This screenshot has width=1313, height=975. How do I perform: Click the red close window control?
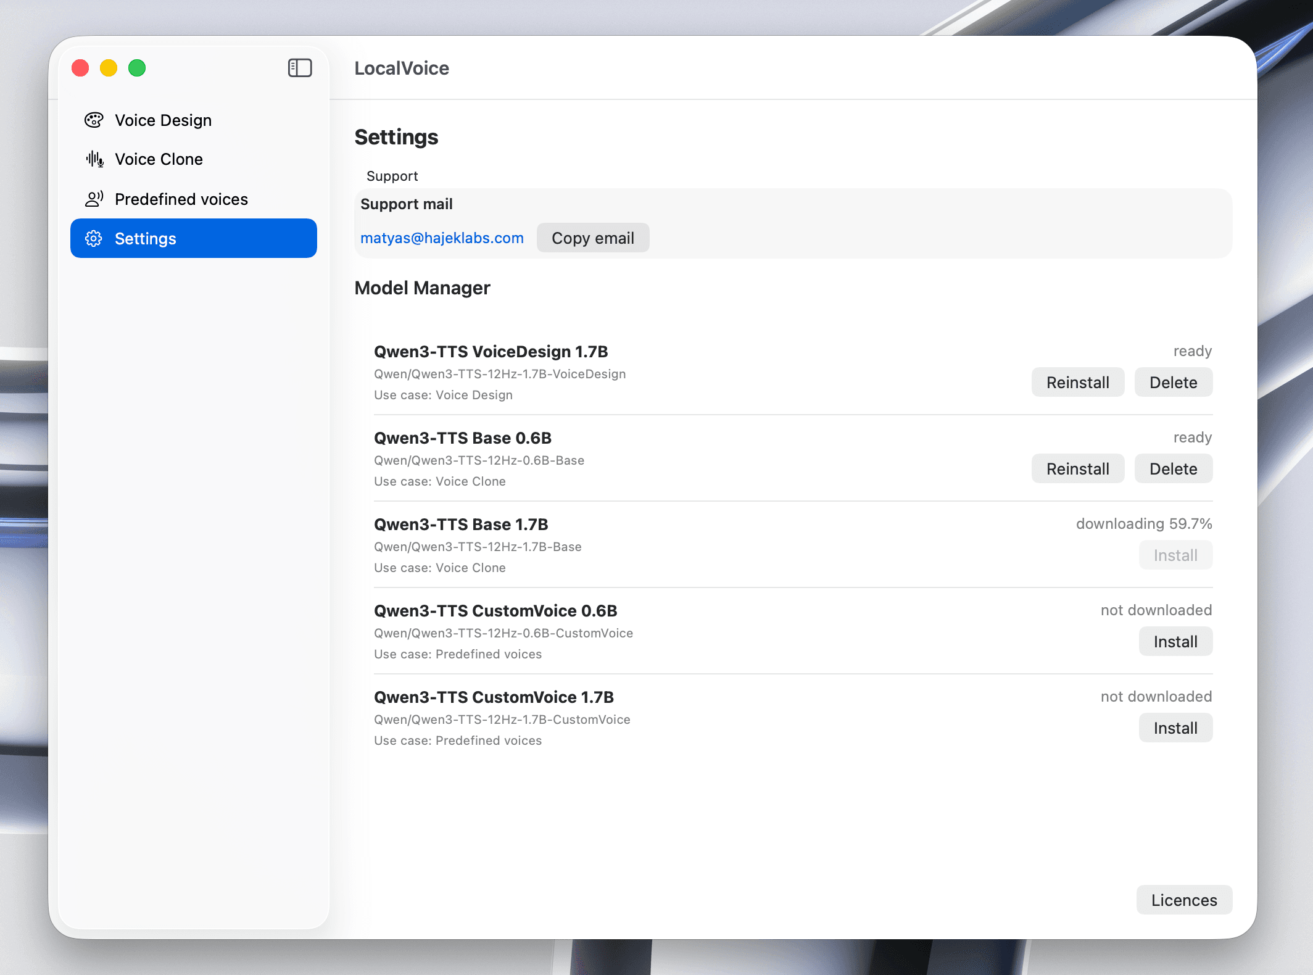[x=80, y=68]
